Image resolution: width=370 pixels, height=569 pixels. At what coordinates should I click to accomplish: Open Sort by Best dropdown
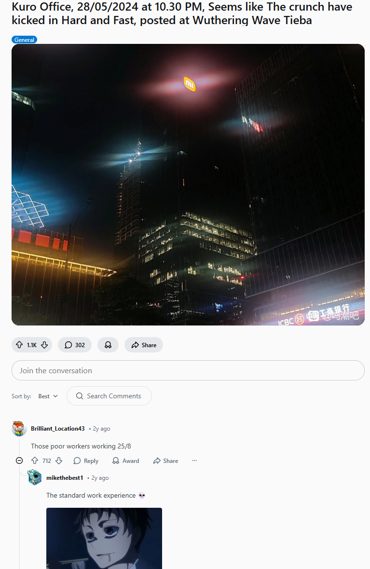tap(48, 396)
